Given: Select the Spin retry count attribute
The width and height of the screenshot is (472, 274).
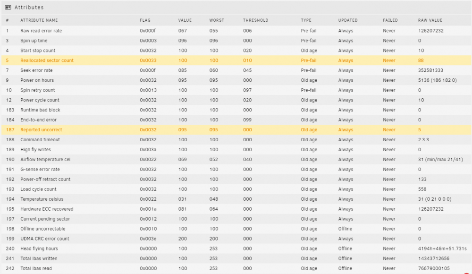Looking at the screenshot, I should pos(38,90).
